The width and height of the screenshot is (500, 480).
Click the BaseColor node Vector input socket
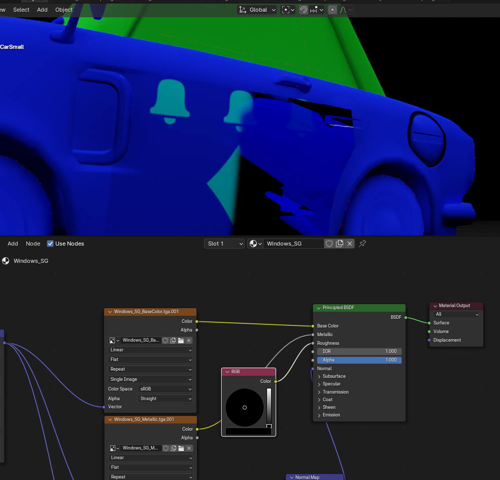tap(104, 407)
